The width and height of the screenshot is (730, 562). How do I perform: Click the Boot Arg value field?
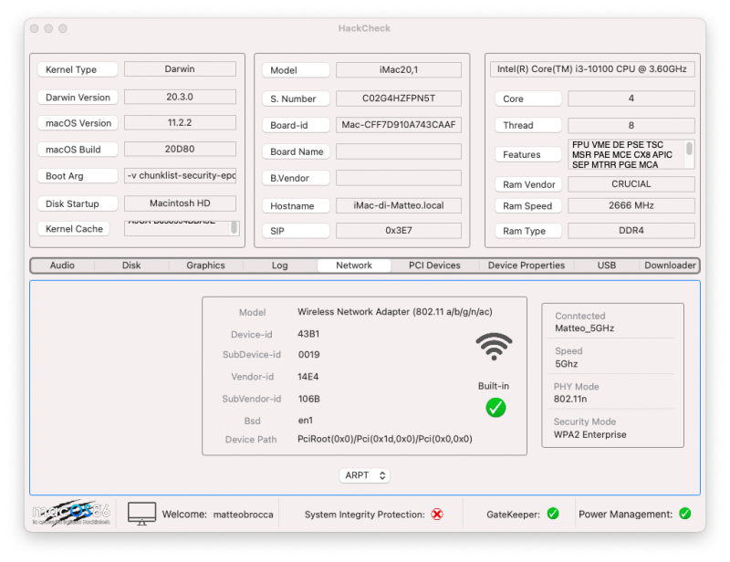click(180, 176)
